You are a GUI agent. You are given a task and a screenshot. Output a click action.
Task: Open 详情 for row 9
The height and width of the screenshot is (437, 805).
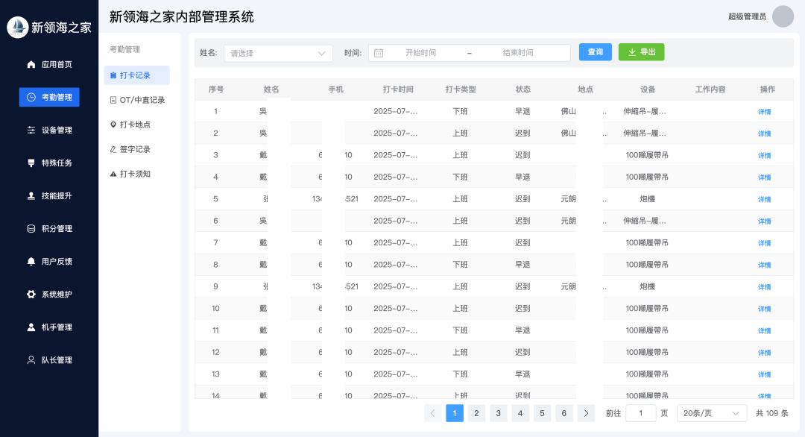pos(764,287)
